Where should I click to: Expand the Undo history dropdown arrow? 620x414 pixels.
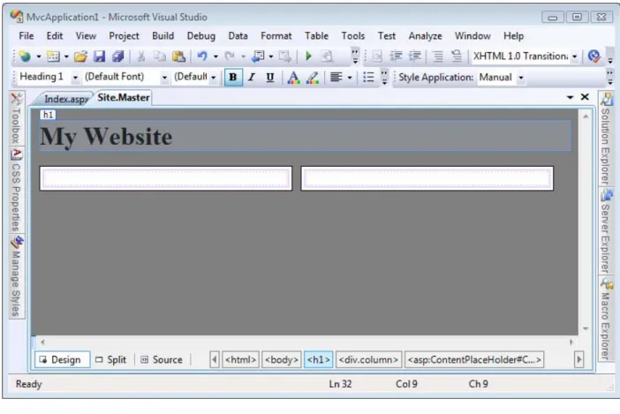pos(215,56)
